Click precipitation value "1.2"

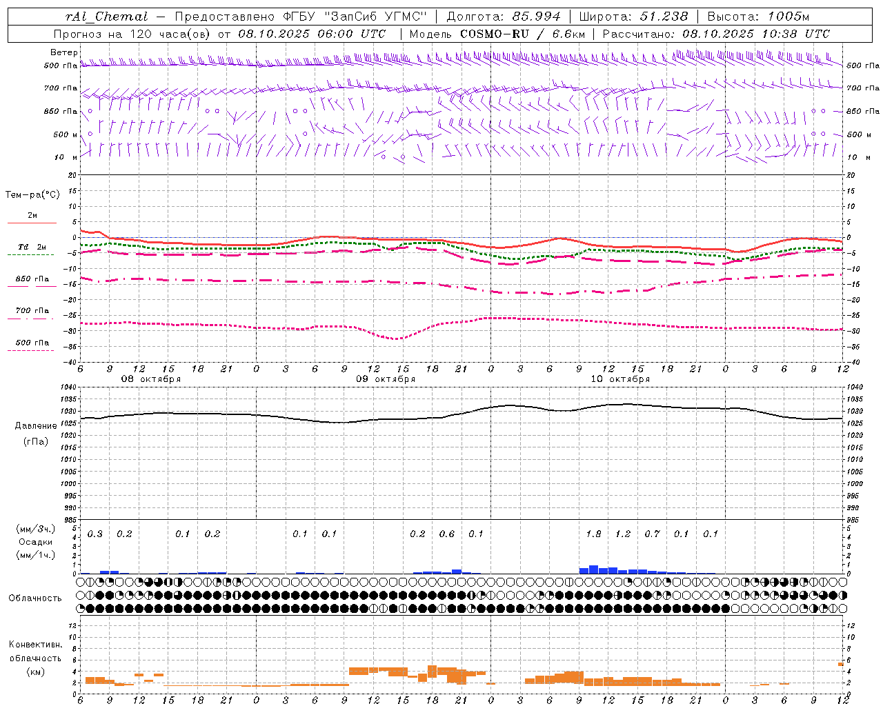pyautogui.click(x=623, y=534)
